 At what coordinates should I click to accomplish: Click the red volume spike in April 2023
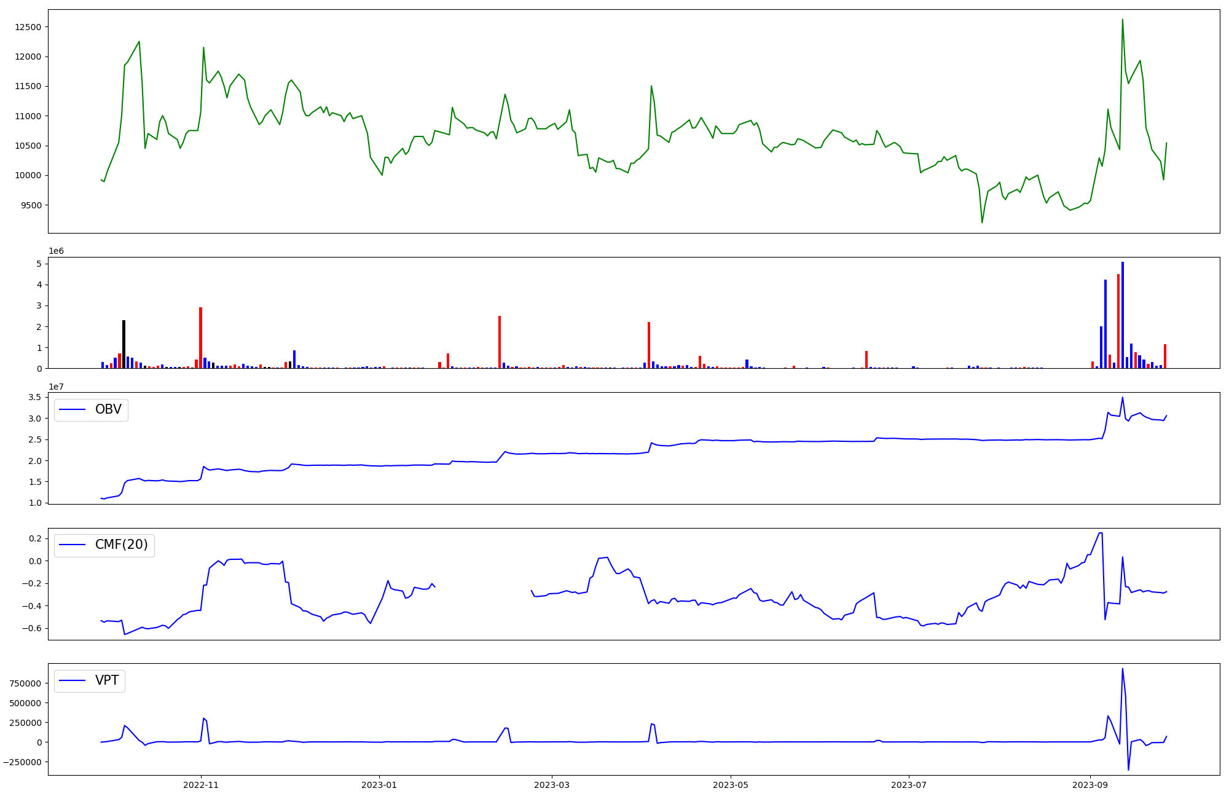point(649,345)
